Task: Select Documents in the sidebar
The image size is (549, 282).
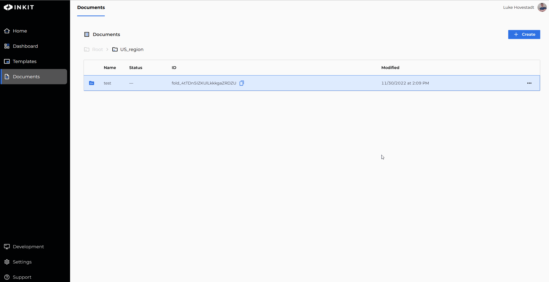Action: [x=26, y=76]
